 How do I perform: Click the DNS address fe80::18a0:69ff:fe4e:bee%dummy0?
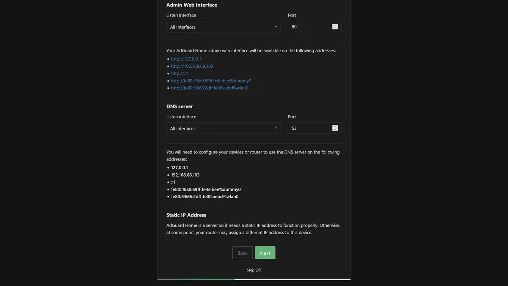tap(206, 189)
